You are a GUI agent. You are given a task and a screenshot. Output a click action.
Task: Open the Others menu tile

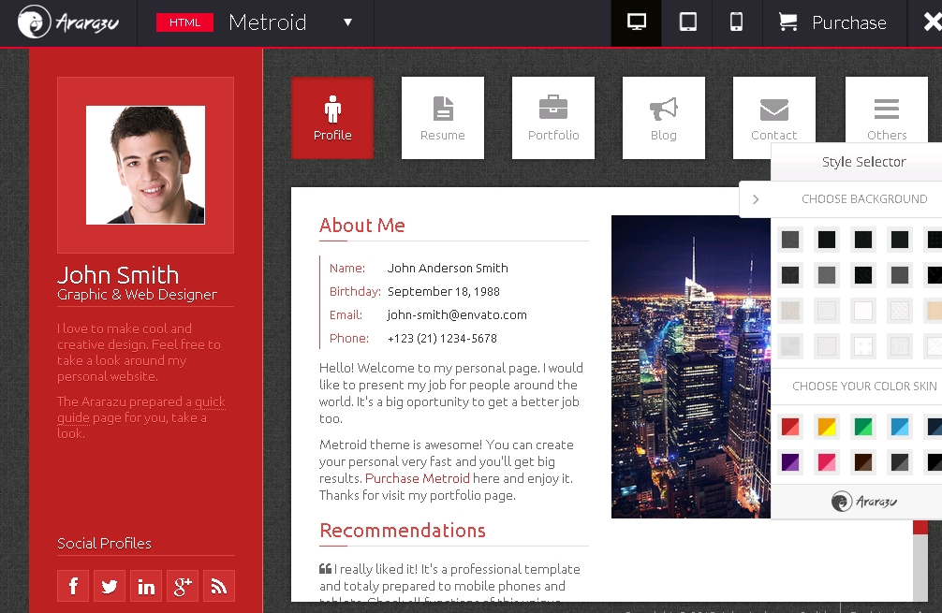pyautogui.click(x=886, y=118)
